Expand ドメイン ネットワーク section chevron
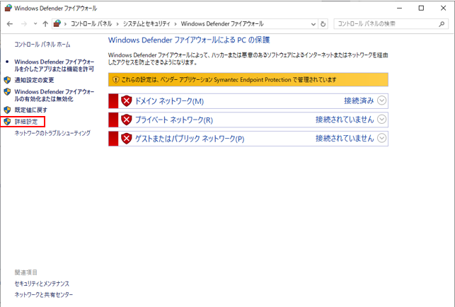Image resolution: width=455 pixels, height=307 pixels. click(x=381, y=100)
